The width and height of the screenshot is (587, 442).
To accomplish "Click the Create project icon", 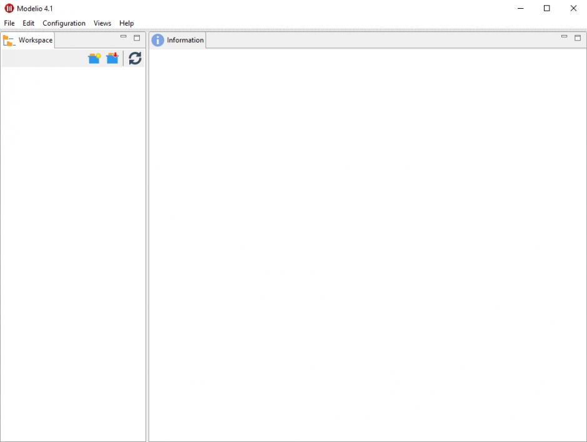I will (x=94, y=59).
